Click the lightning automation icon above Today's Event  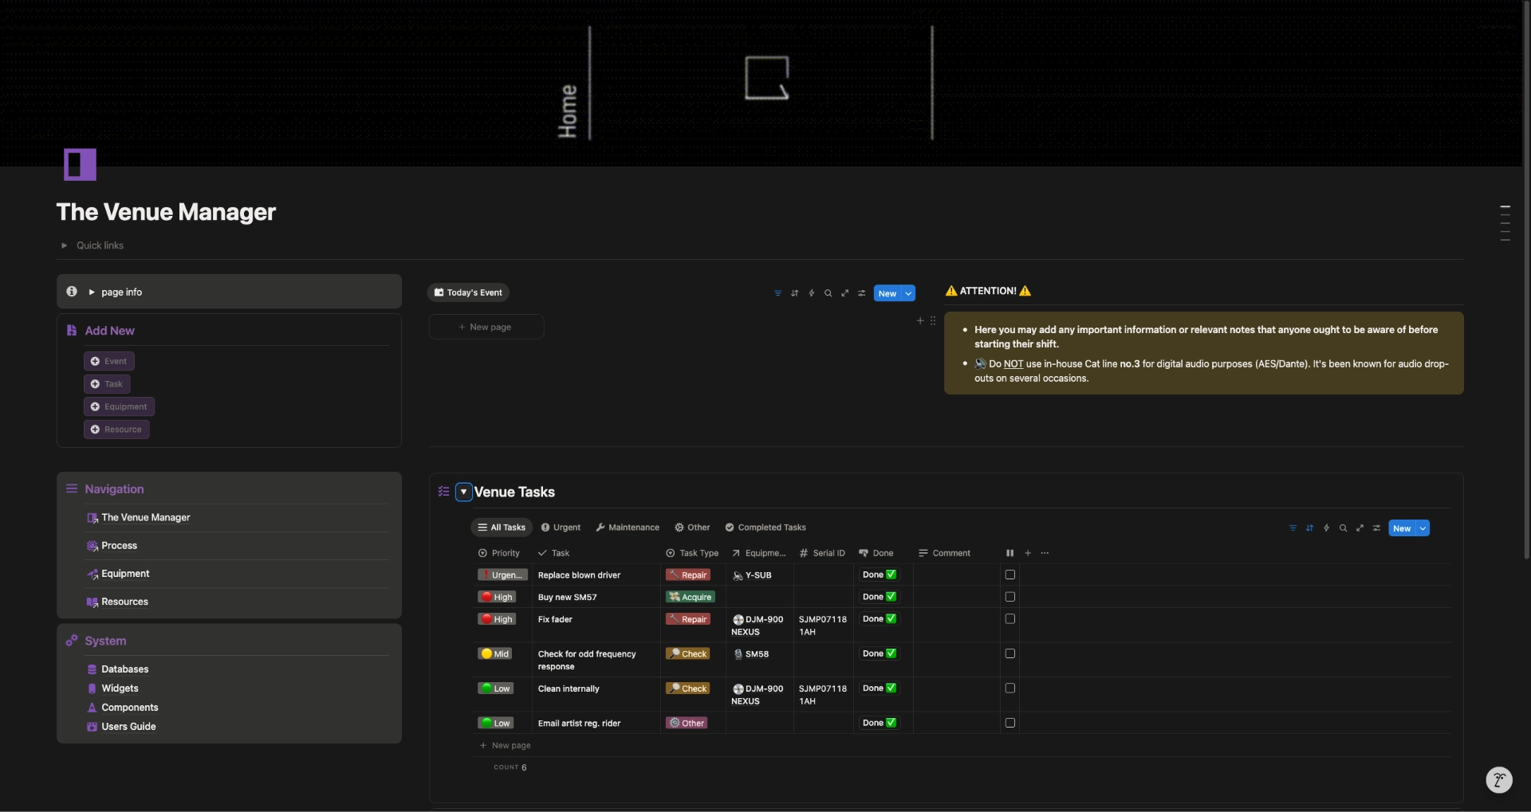pos(811,293)
